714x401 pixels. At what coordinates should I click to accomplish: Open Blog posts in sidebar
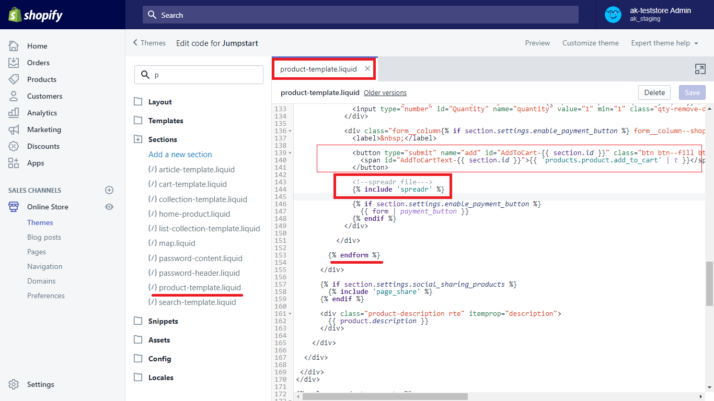(x=44, y=237)
